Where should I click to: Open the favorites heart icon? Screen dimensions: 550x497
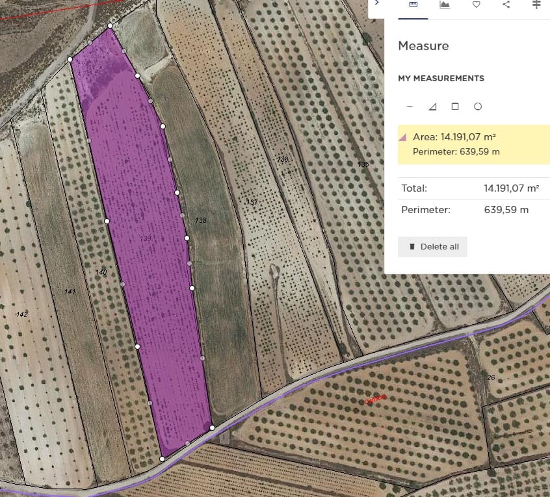[x=477, y=5]
